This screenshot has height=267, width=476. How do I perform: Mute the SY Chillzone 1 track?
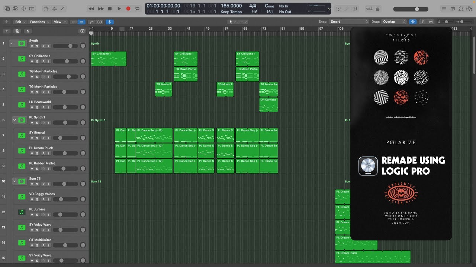(32, 61)
